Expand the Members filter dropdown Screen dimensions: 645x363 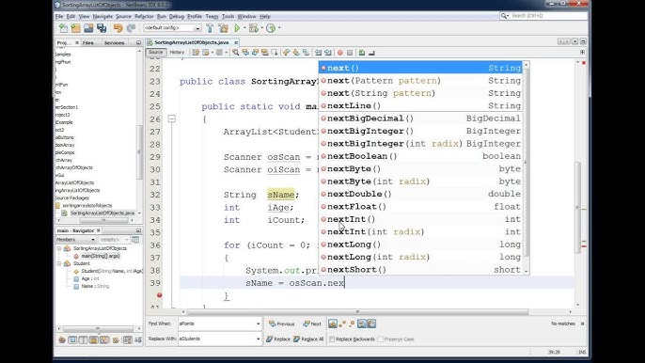[75, 240]
